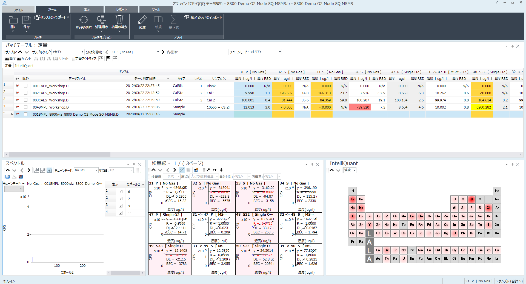This screenshot has height=284, width=526.
Task: Toggle calibration curve graph view icon
Action: coord(182,170)
